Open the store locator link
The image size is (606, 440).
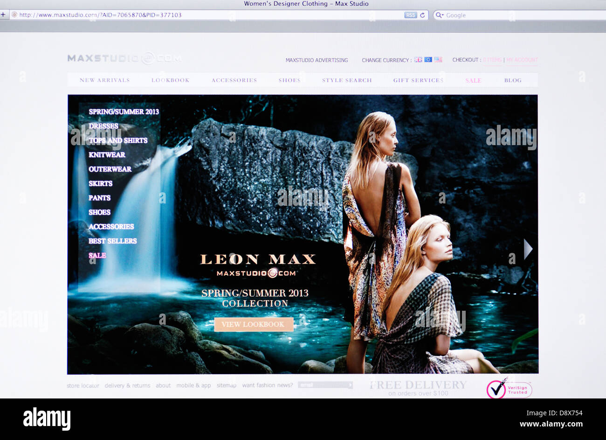point(83,386)
